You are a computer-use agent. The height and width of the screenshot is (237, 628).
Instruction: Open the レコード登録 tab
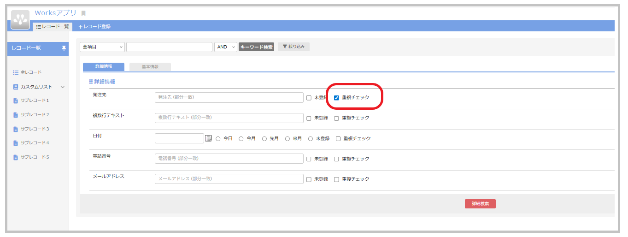pos(94,27)
